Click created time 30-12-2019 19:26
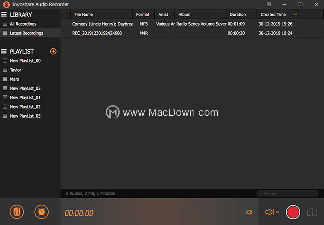 (275, 24)
